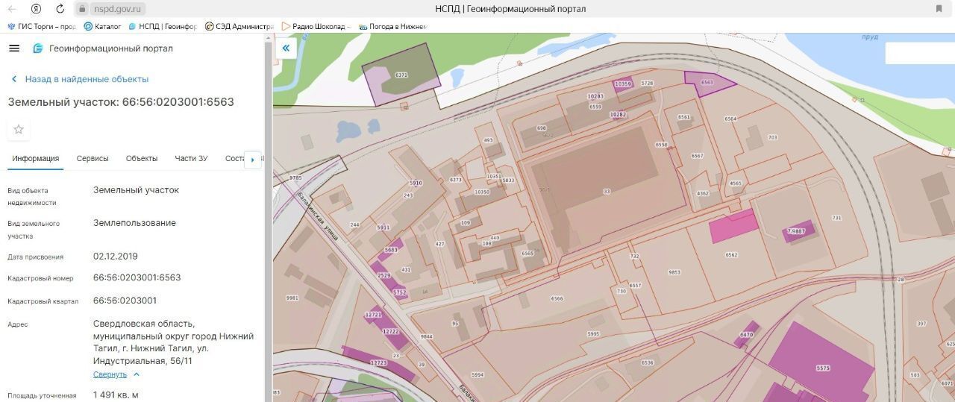Click the Геоинформационный портал logo icon
This screenshot has height=402, width=955.
tap(38, 48)
